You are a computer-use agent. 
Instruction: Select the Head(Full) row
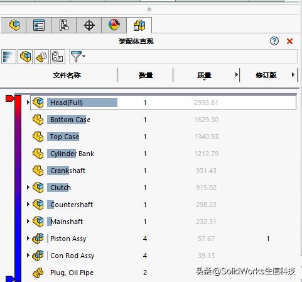tap(163, 103)
